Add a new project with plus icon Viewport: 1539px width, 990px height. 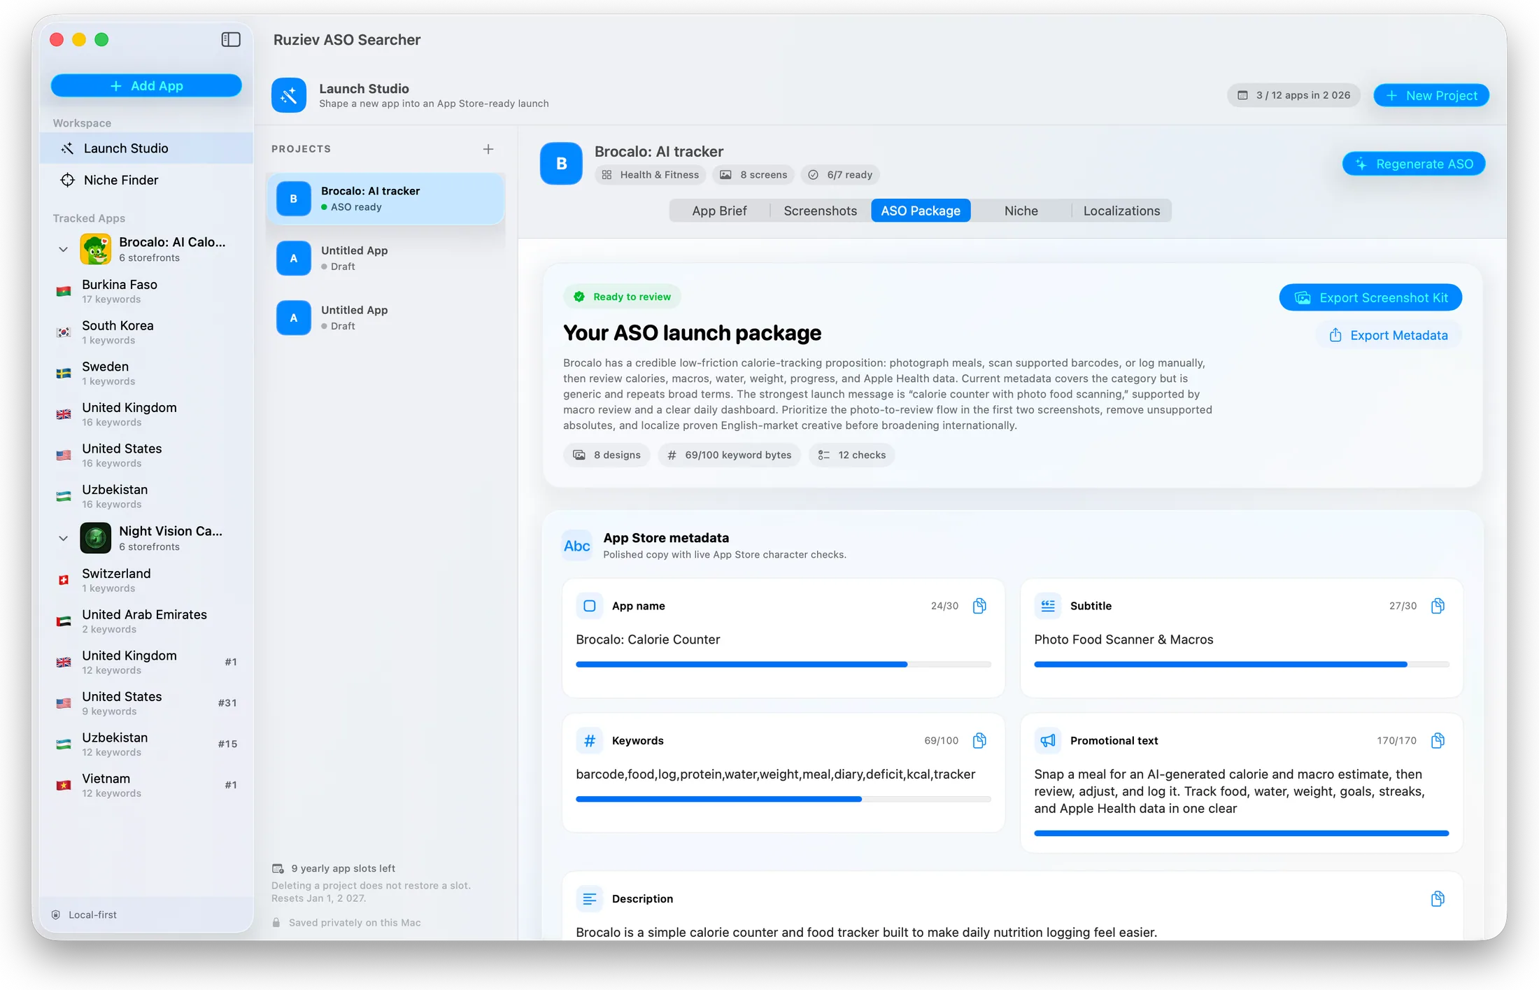coord(488,149)
